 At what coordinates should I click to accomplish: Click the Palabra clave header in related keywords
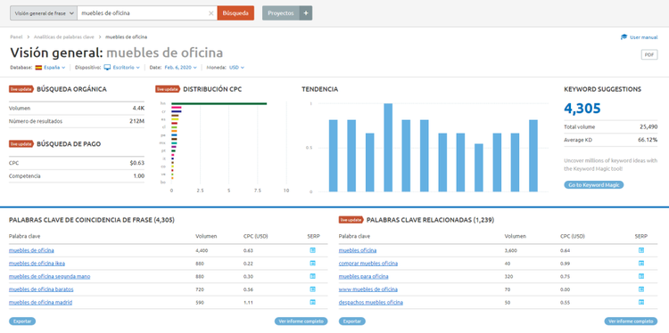[x=354, y=236]
